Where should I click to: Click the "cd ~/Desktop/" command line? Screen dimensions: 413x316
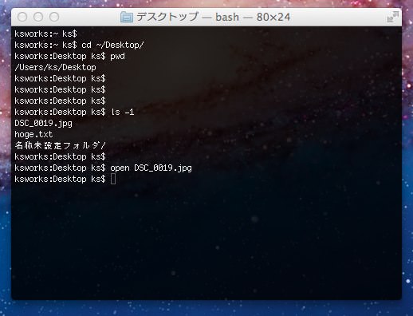79,45
